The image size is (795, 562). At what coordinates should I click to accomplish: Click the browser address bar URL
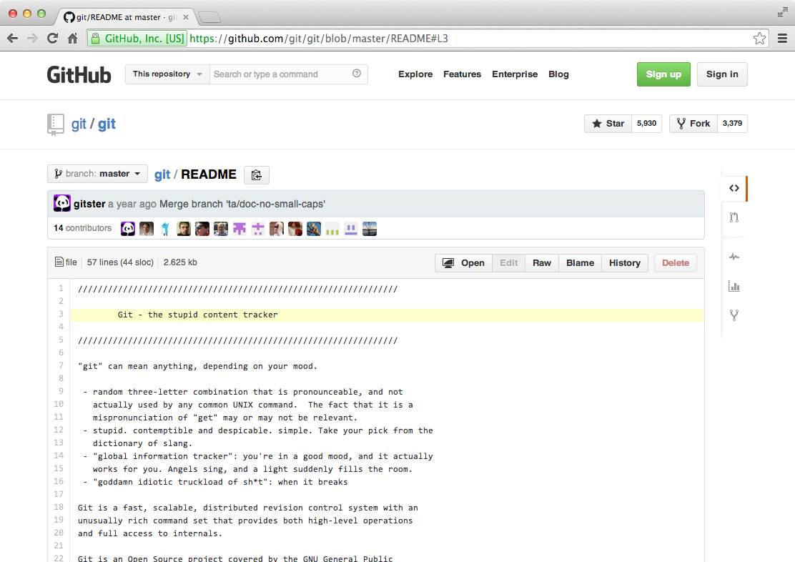[318, 39]
